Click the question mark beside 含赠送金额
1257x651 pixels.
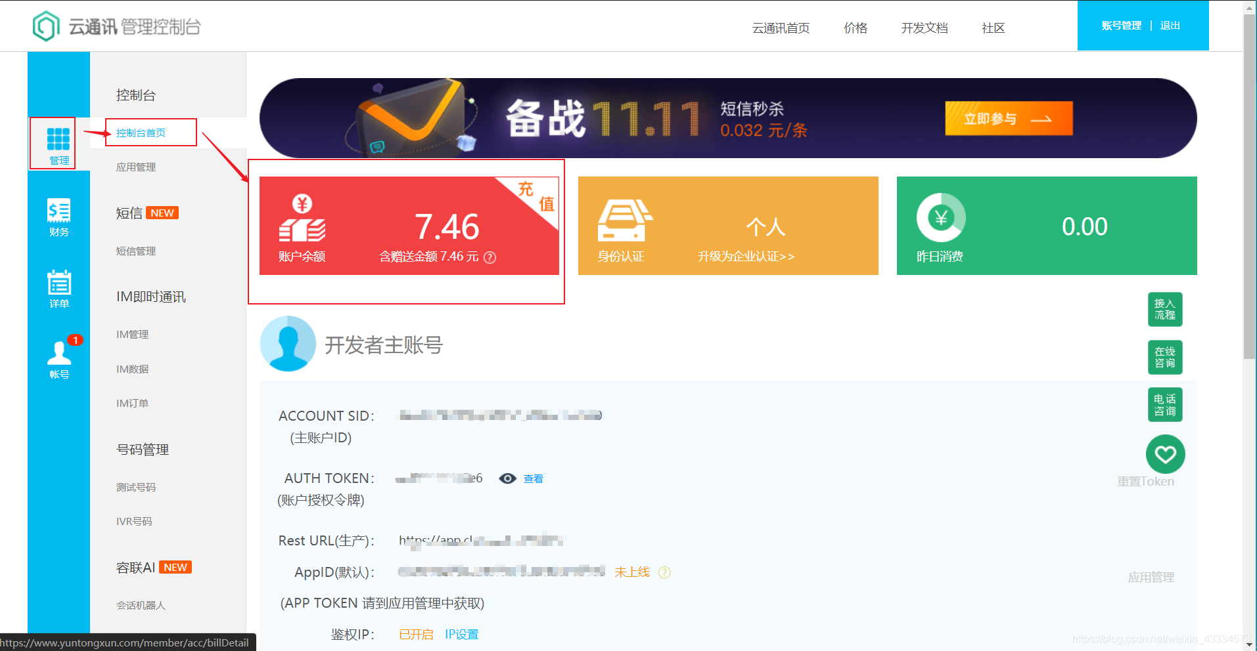(490, 257)
